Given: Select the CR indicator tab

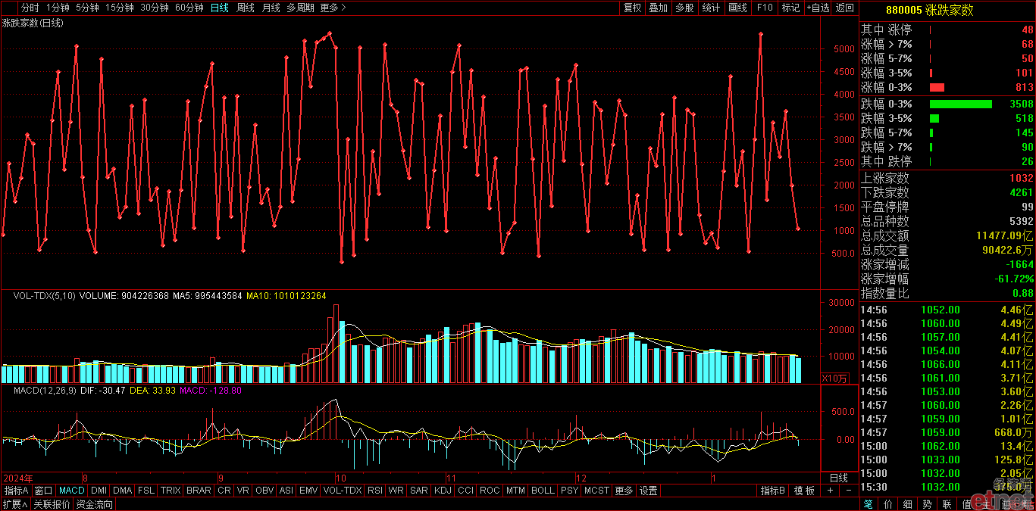Looking at the screenshot, I should click(x=224, y=491).
